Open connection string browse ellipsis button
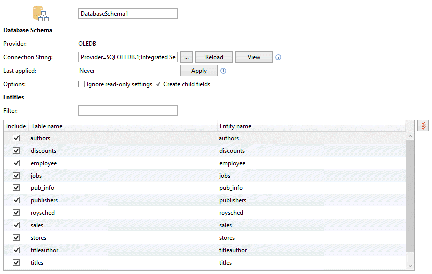Image resolution: width=432 pixels, height=274 pixels. [186, 57]
